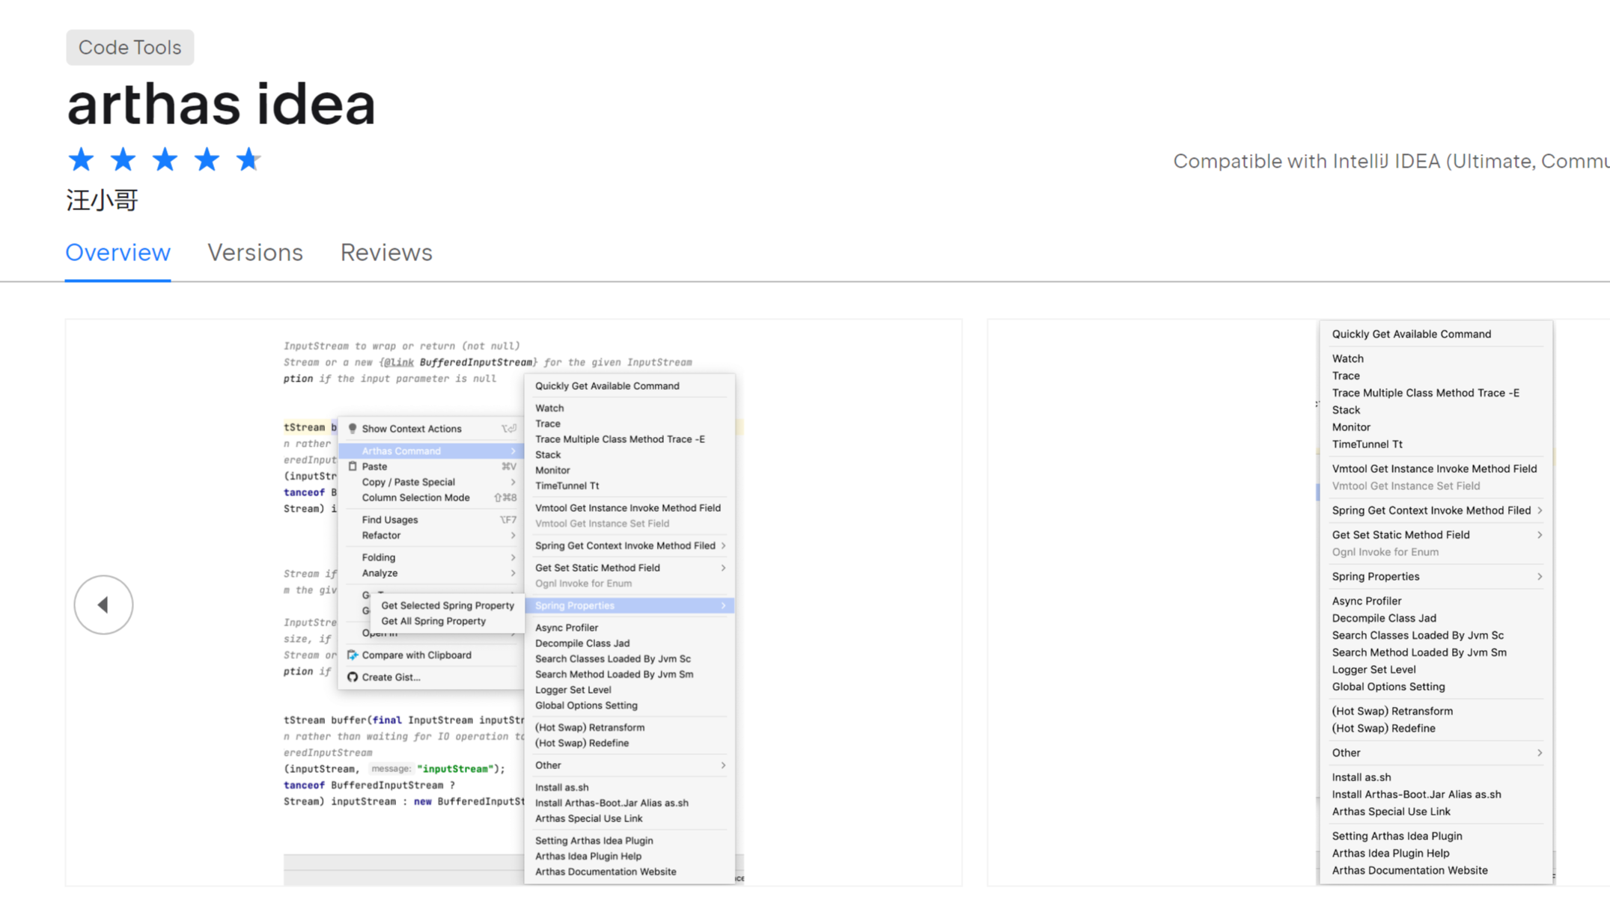The image size is (1610, 906).
Task: Expand Get Set Static Method Field arrow on right
Action: coord(1539,535)
